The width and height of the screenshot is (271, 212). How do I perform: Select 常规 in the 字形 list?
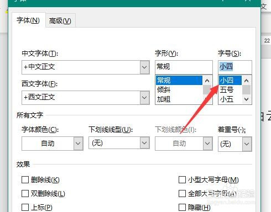(179, 81)
